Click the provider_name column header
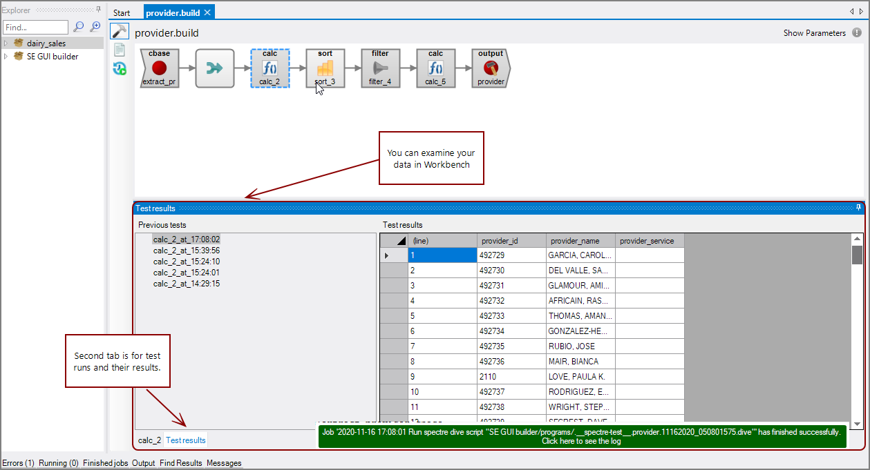Viewport: 870px width, 470px height. (x=580, y=240)
